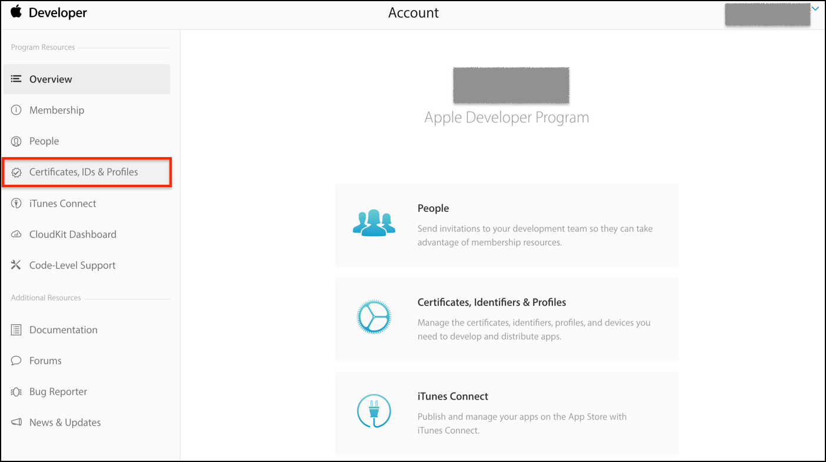
Task: Click the People icon in the sidebar
Action: pos(16,141)
